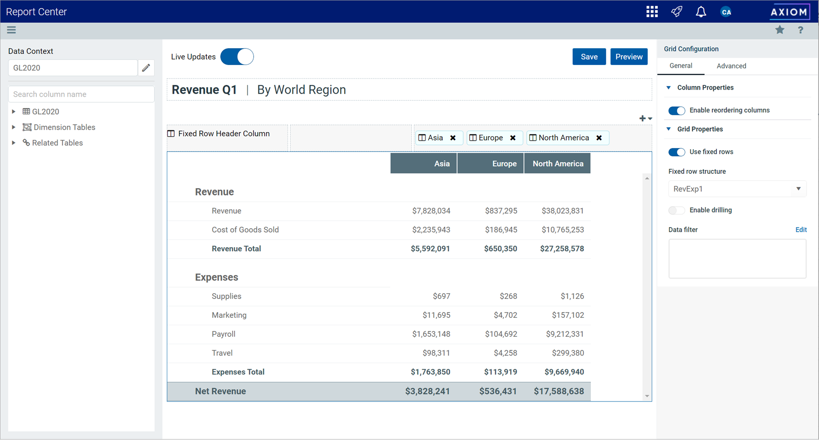Switch to the General tab

point(681,66)
